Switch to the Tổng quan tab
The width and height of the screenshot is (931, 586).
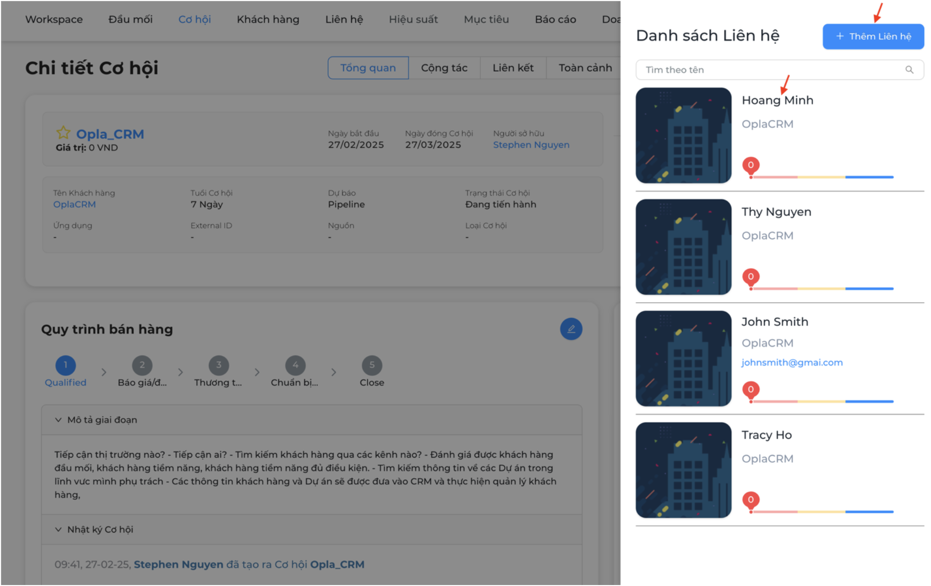point(368,68)
